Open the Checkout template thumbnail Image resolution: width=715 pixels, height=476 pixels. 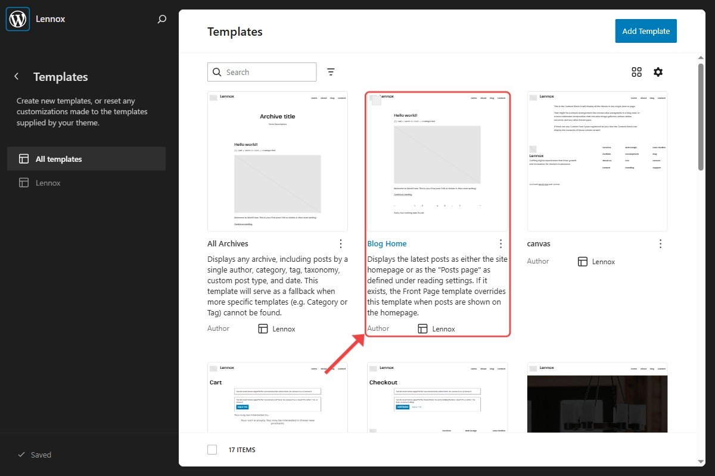[438, 397]
